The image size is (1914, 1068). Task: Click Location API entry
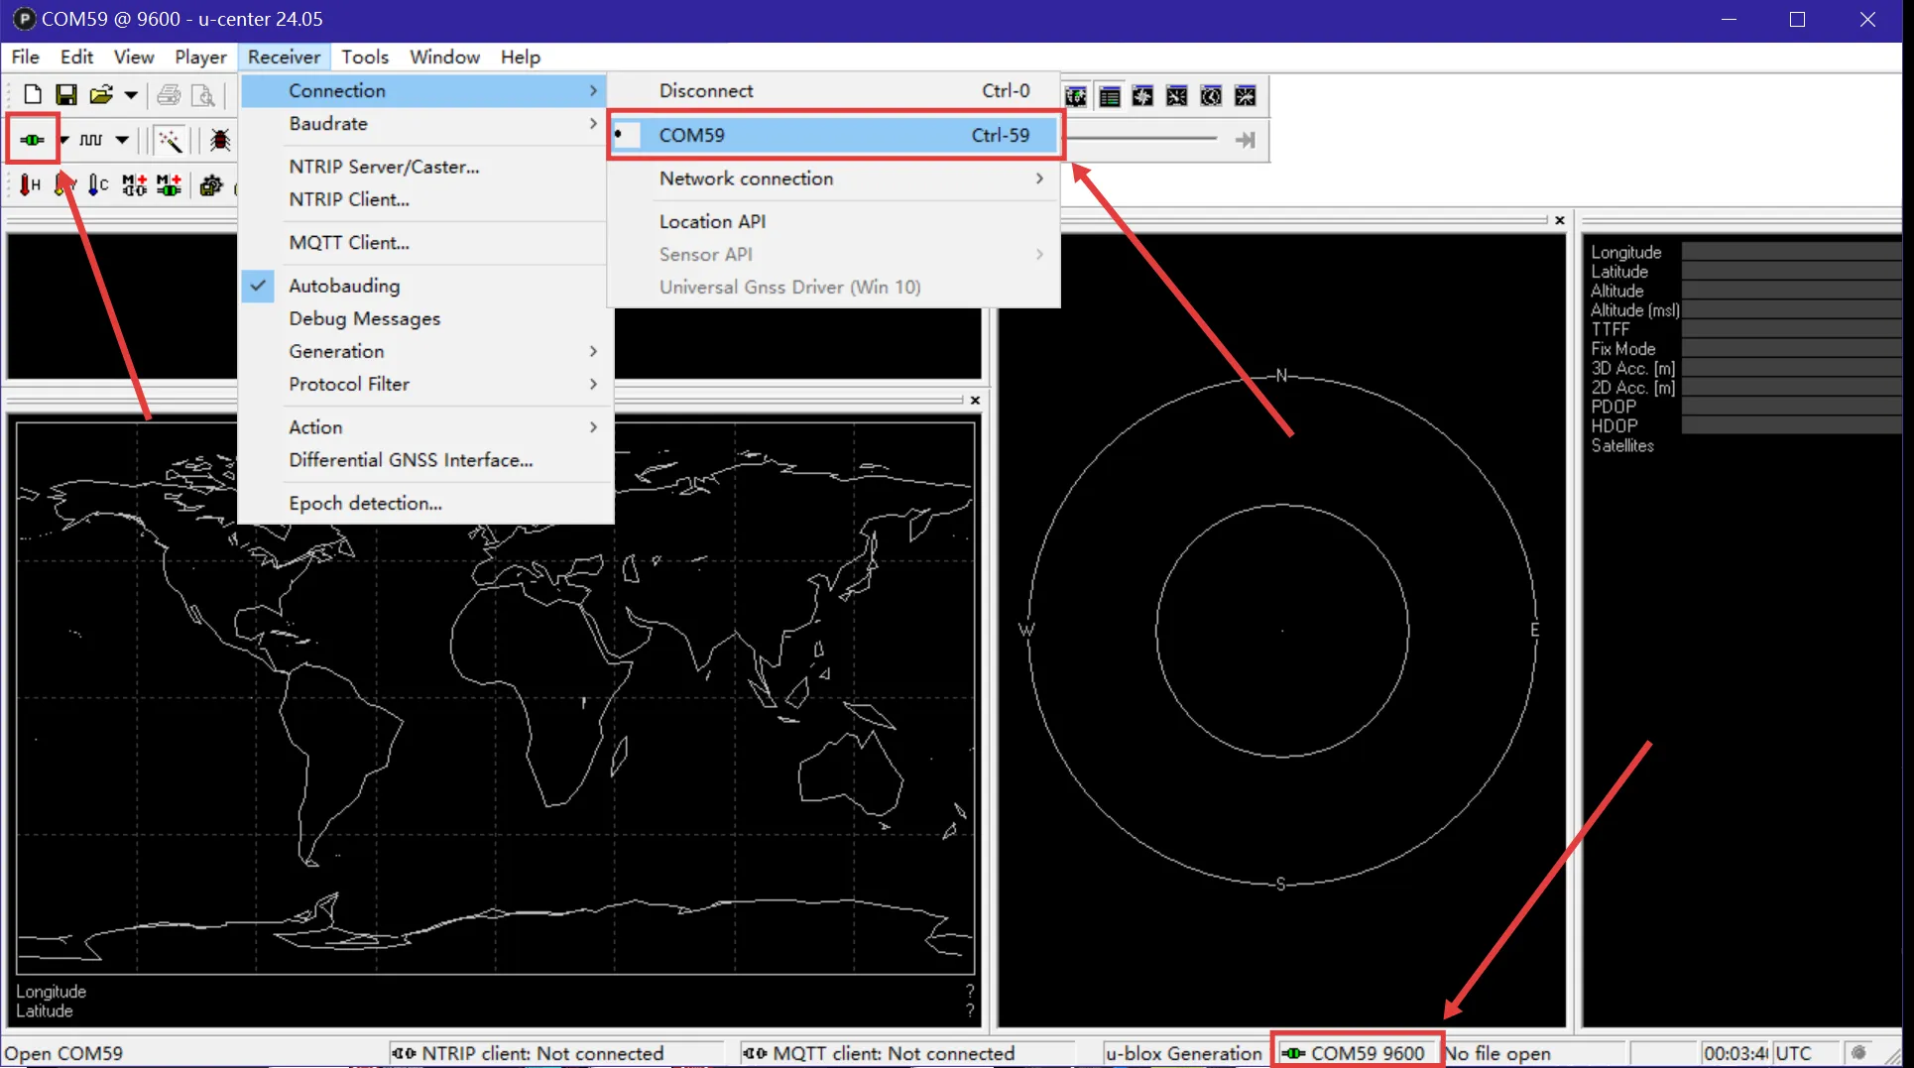(712, 221)
